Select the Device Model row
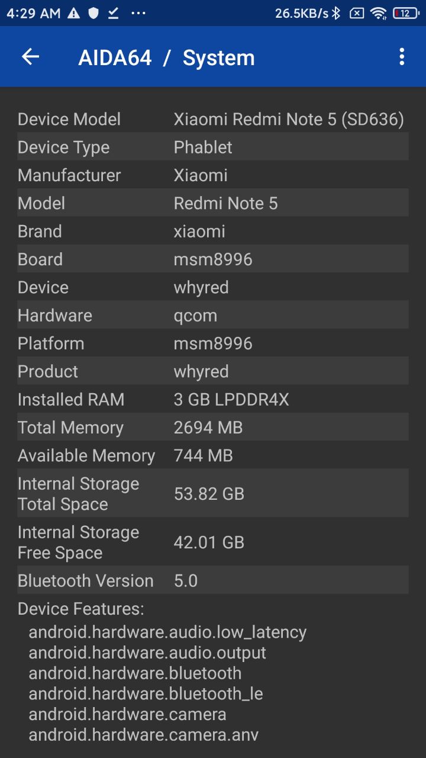The width and height of the screenshot is (426, 758). (x=213, y=119)
